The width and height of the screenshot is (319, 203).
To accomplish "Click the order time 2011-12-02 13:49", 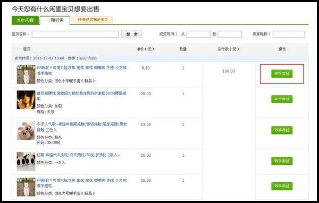I will (x=48, y=58).
